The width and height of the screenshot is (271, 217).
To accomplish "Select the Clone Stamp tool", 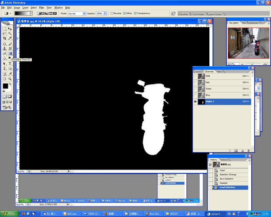I will point(4,48).
